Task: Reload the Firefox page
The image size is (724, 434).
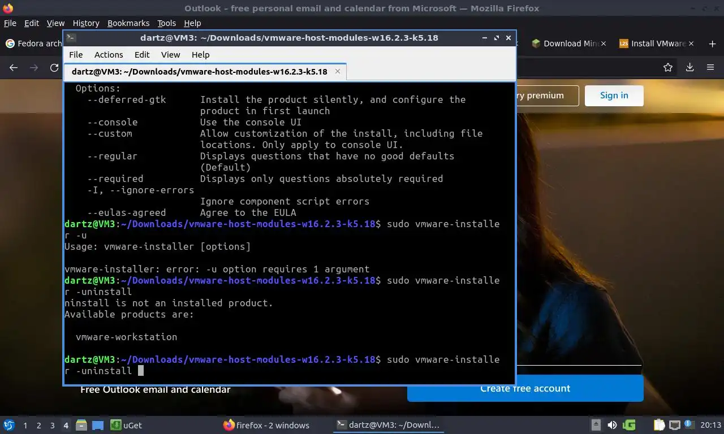Action: click(x=54, y=67)
